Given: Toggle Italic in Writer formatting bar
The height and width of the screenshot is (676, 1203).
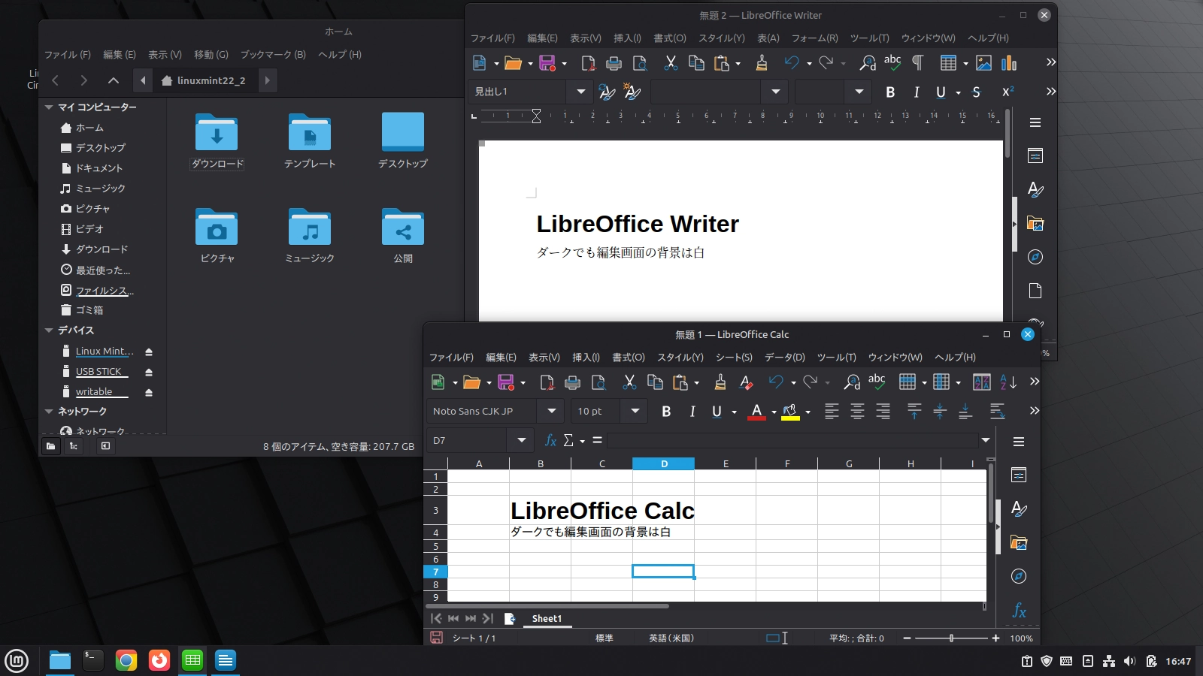Looking at the screenshot, I should pyautogui.click(x=916, y=92).
